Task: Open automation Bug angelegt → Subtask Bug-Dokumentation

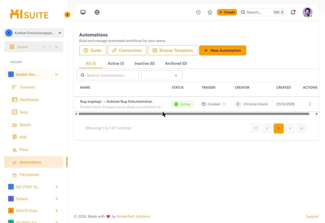Action: point(116,101)
